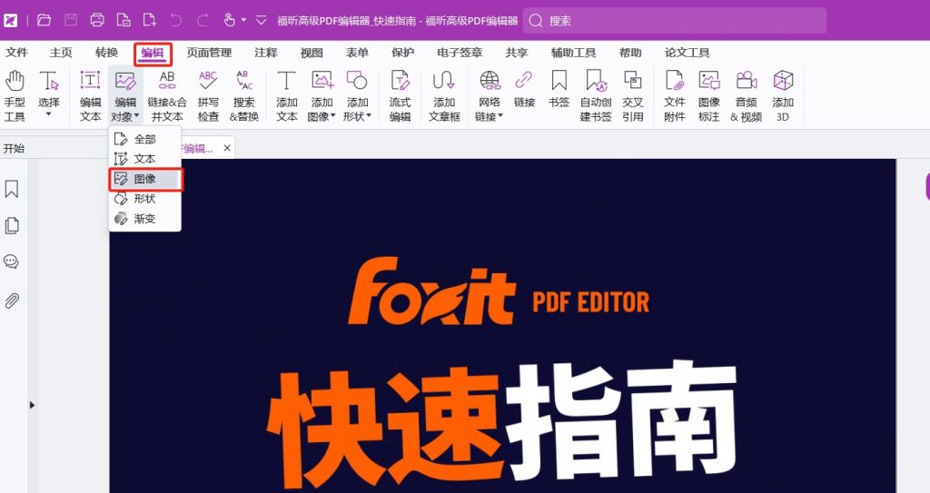The width and height of the screenshot is (930, 493).
Task: Switch to the Comment (注释) tab
Action: [266, 53]
